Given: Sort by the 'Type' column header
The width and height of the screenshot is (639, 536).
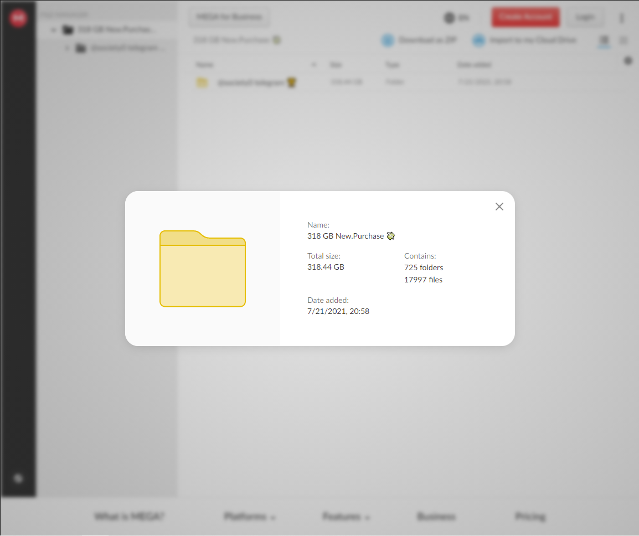Looking at the screenshot, I should click(393, 65).
